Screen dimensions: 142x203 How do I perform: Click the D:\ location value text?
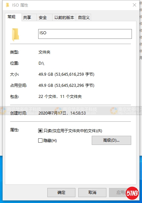coord(41,63)
